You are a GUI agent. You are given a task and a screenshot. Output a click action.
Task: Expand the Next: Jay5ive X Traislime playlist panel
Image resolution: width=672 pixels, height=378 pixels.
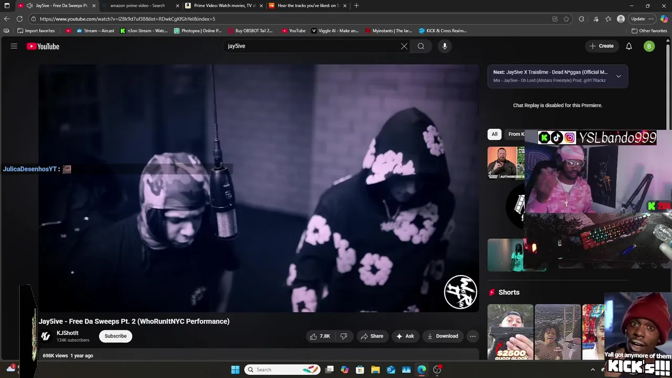click(618, 76)
